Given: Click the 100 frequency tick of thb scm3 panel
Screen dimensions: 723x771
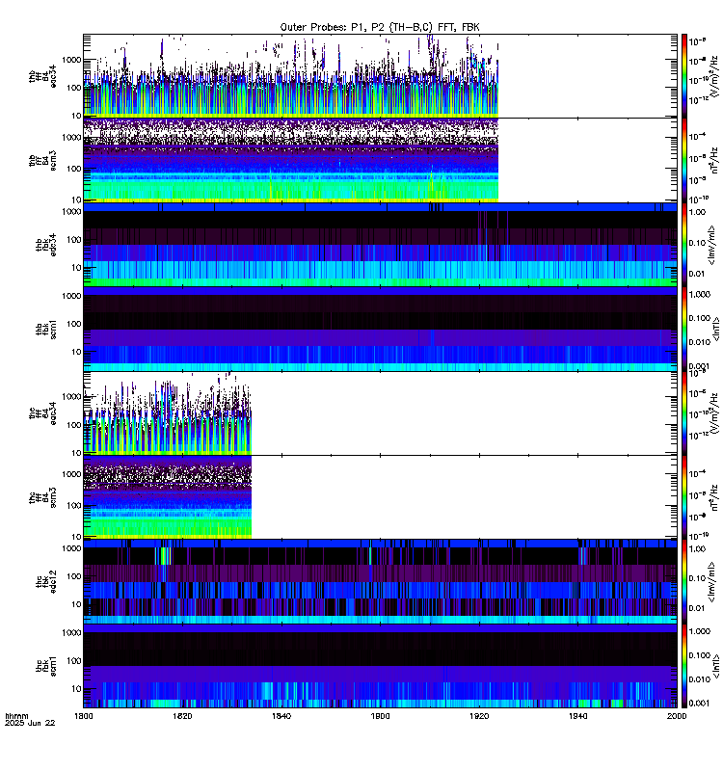Looking at the screenshot, I should [75, 169].
